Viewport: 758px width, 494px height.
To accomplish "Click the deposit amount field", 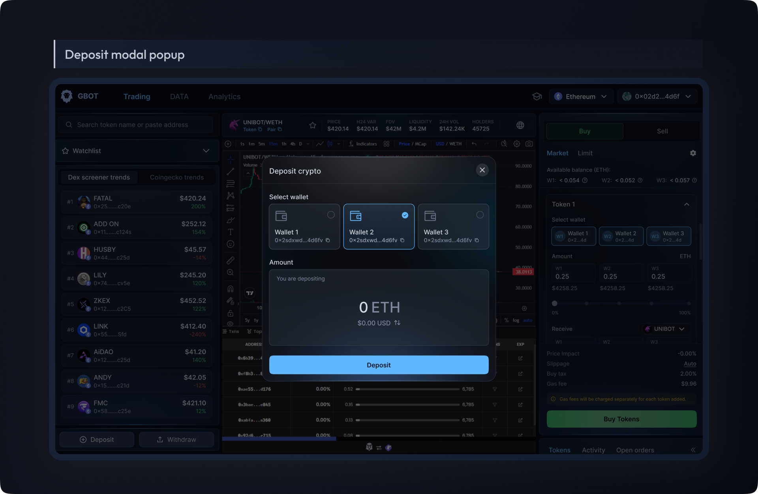I will click(379, 307).
